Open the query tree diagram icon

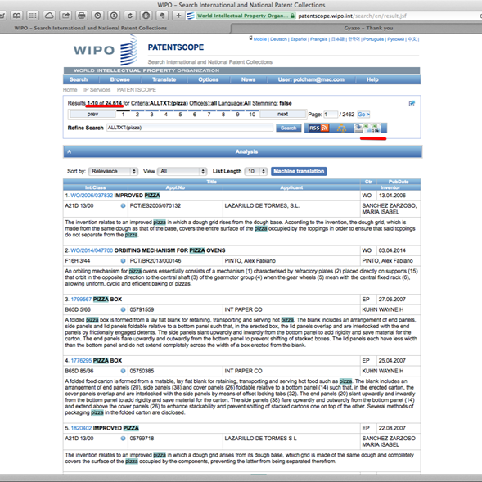[x=341, y=128]
